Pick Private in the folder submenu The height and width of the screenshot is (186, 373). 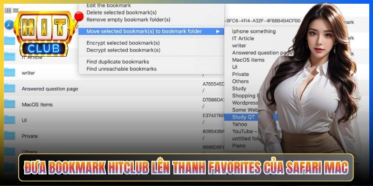(241, 74)
